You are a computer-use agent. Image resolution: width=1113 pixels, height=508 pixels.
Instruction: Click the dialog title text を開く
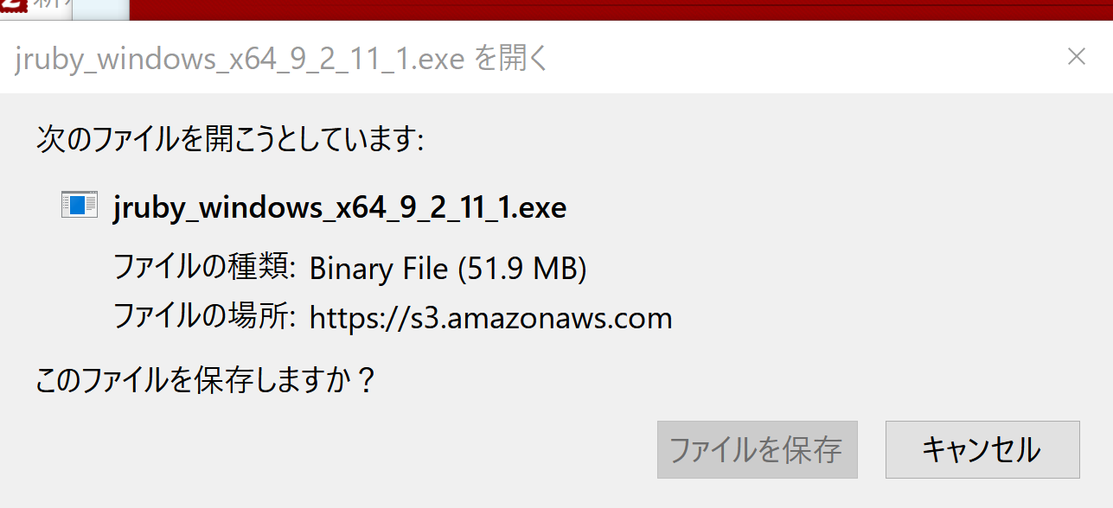[512, 58]
